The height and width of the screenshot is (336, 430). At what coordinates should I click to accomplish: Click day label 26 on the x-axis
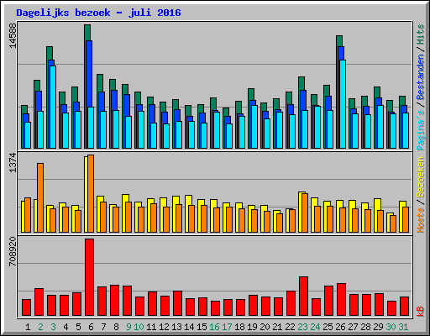pyautogui.click(x=340, y=327)
